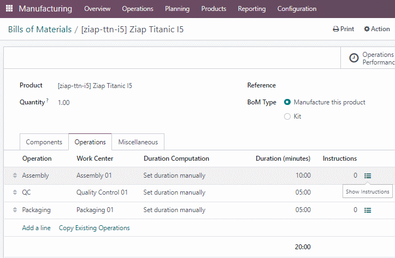Image resolution: width=395 pixels, height=258 pixels.
Task: Click drag handle of Packaging row
Action: pos(15,210)
